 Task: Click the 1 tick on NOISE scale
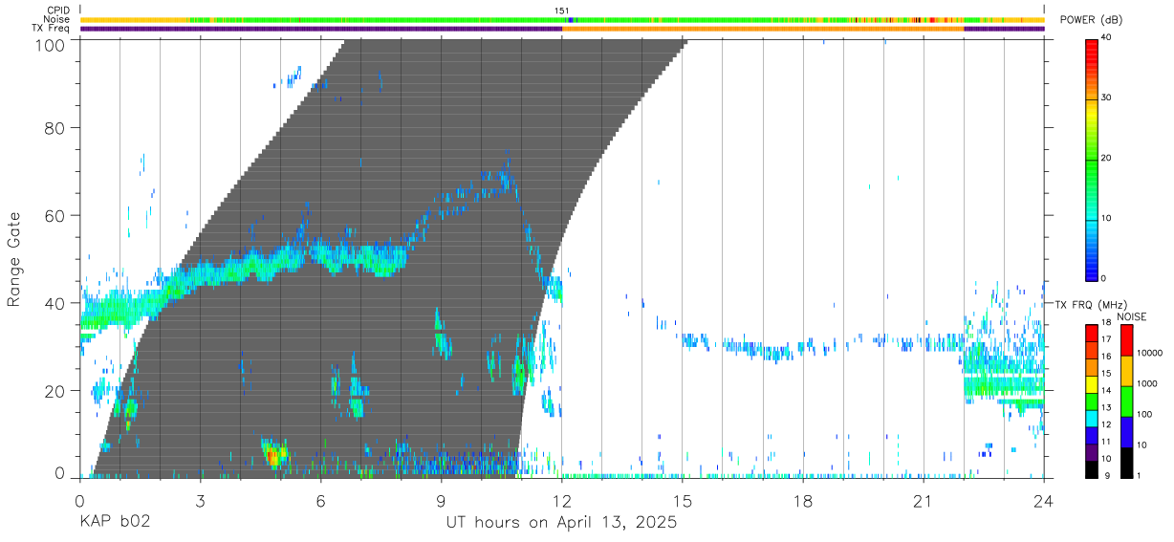1141,476
